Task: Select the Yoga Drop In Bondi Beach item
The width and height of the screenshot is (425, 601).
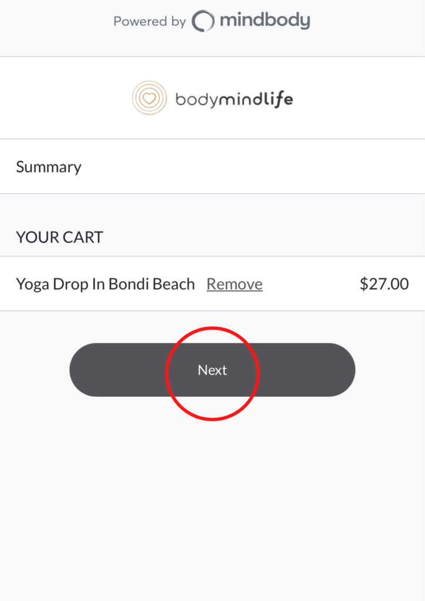Action: point(105,285)
